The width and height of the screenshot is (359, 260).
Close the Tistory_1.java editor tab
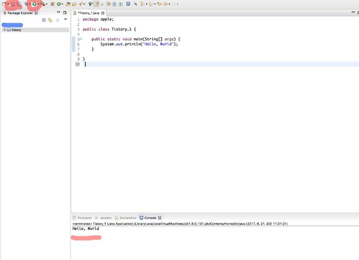[x=103, y=13]
